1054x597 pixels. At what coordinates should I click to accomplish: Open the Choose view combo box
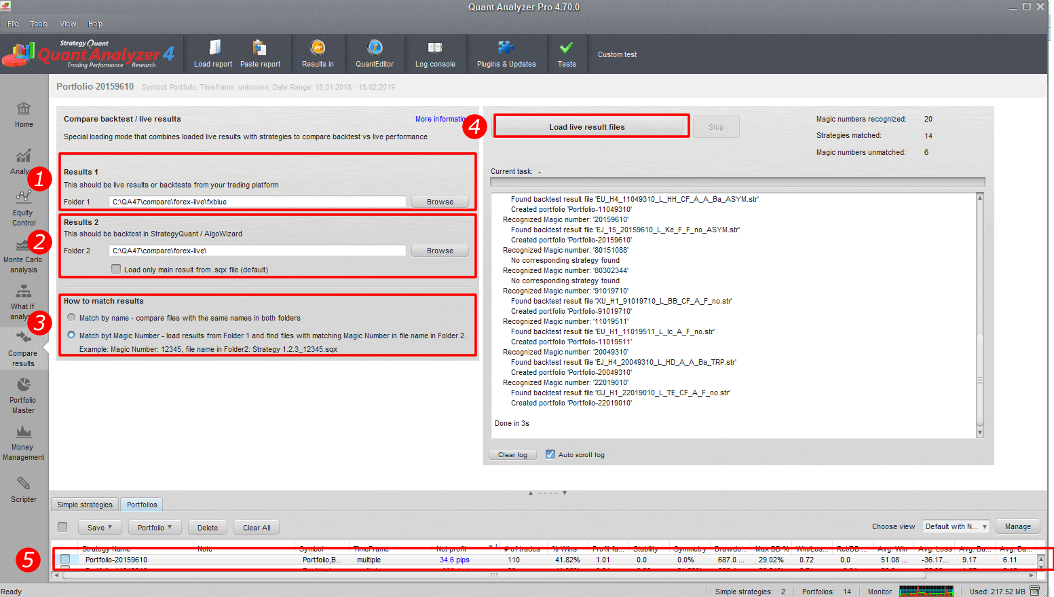click(x=956, y=526)
